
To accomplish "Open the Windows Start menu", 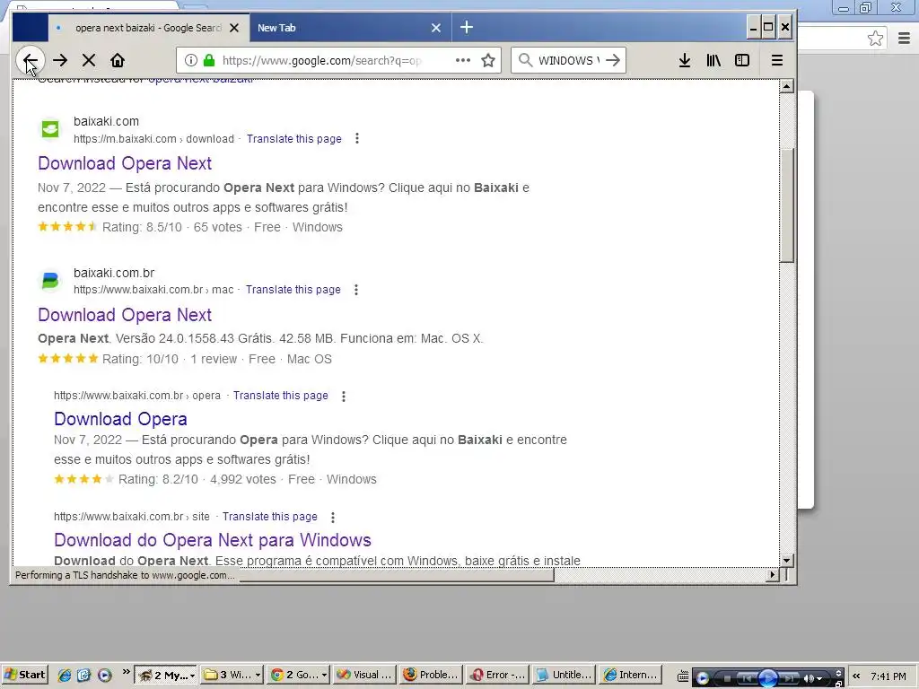I will [x=24, y=675].
